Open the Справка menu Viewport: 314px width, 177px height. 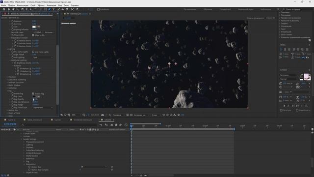(75, 5)
